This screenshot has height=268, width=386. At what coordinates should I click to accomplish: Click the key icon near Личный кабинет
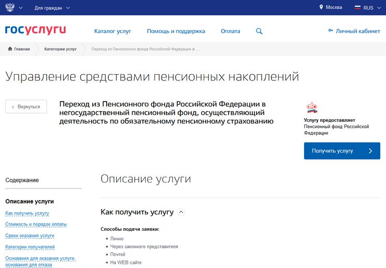331,31
